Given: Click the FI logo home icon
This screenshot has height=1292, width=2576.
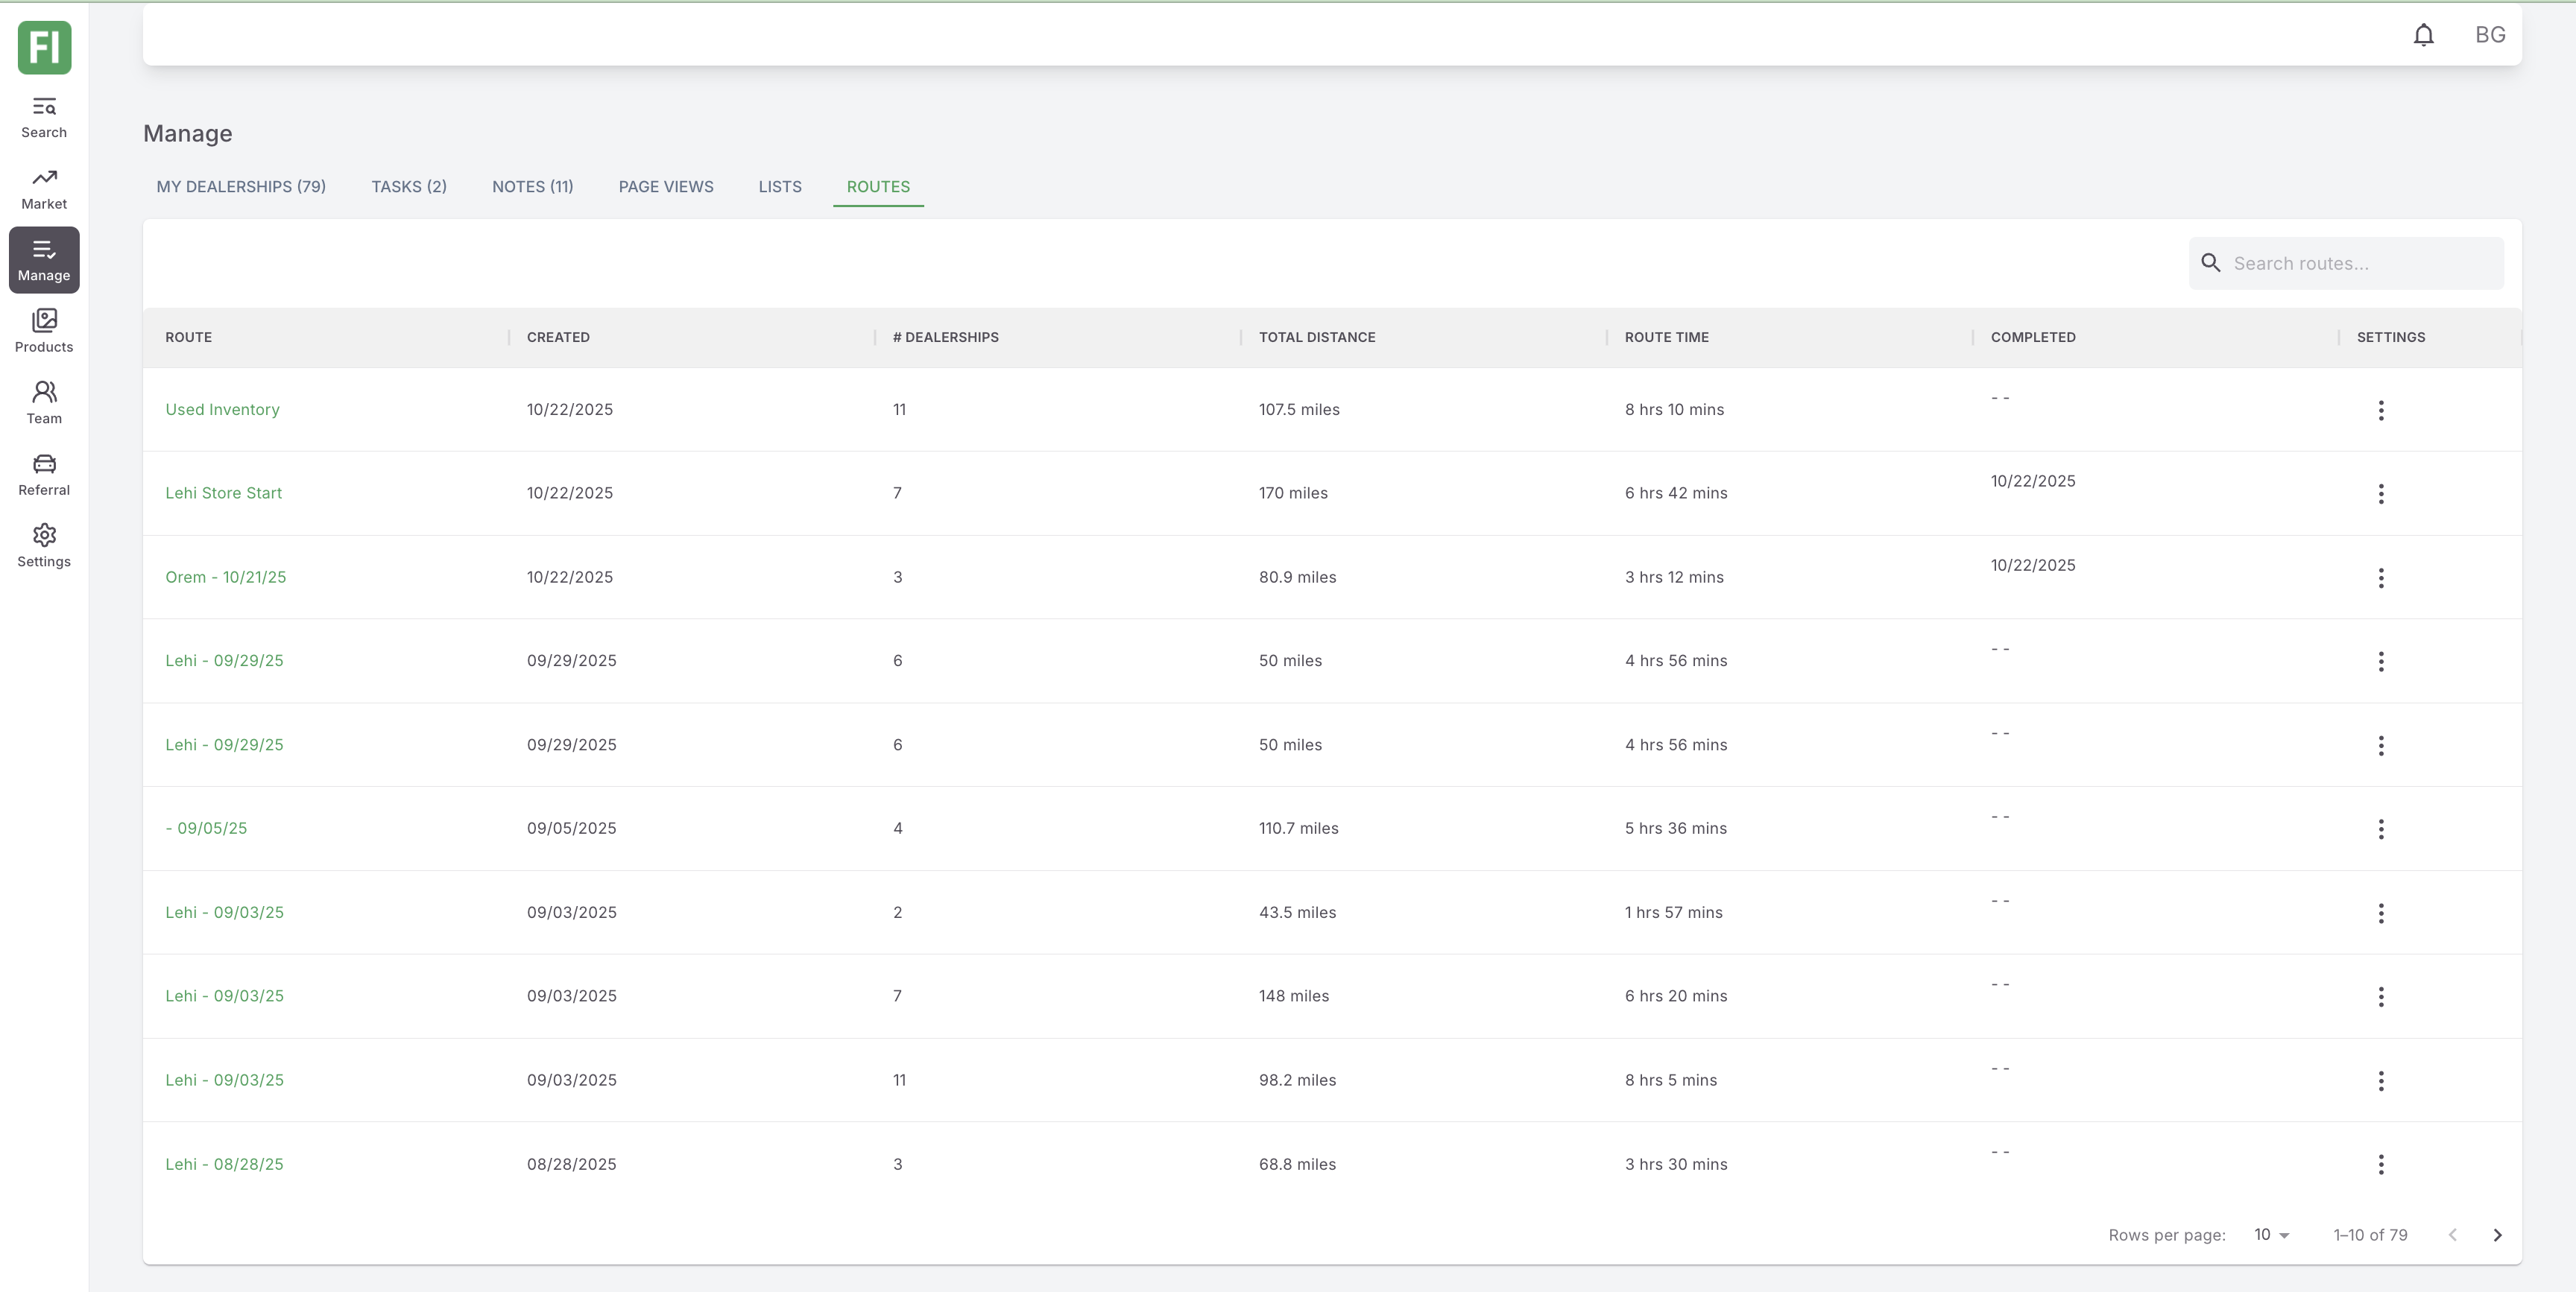Looking at the screenshot, I should pos(44,47).
